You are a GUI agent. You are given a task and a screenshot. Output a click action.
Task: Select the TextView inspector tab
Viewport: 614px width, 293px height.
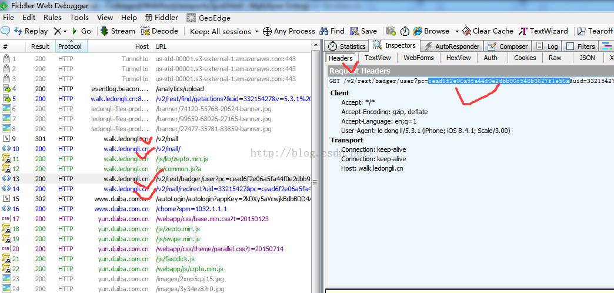[x=378, y=58]
